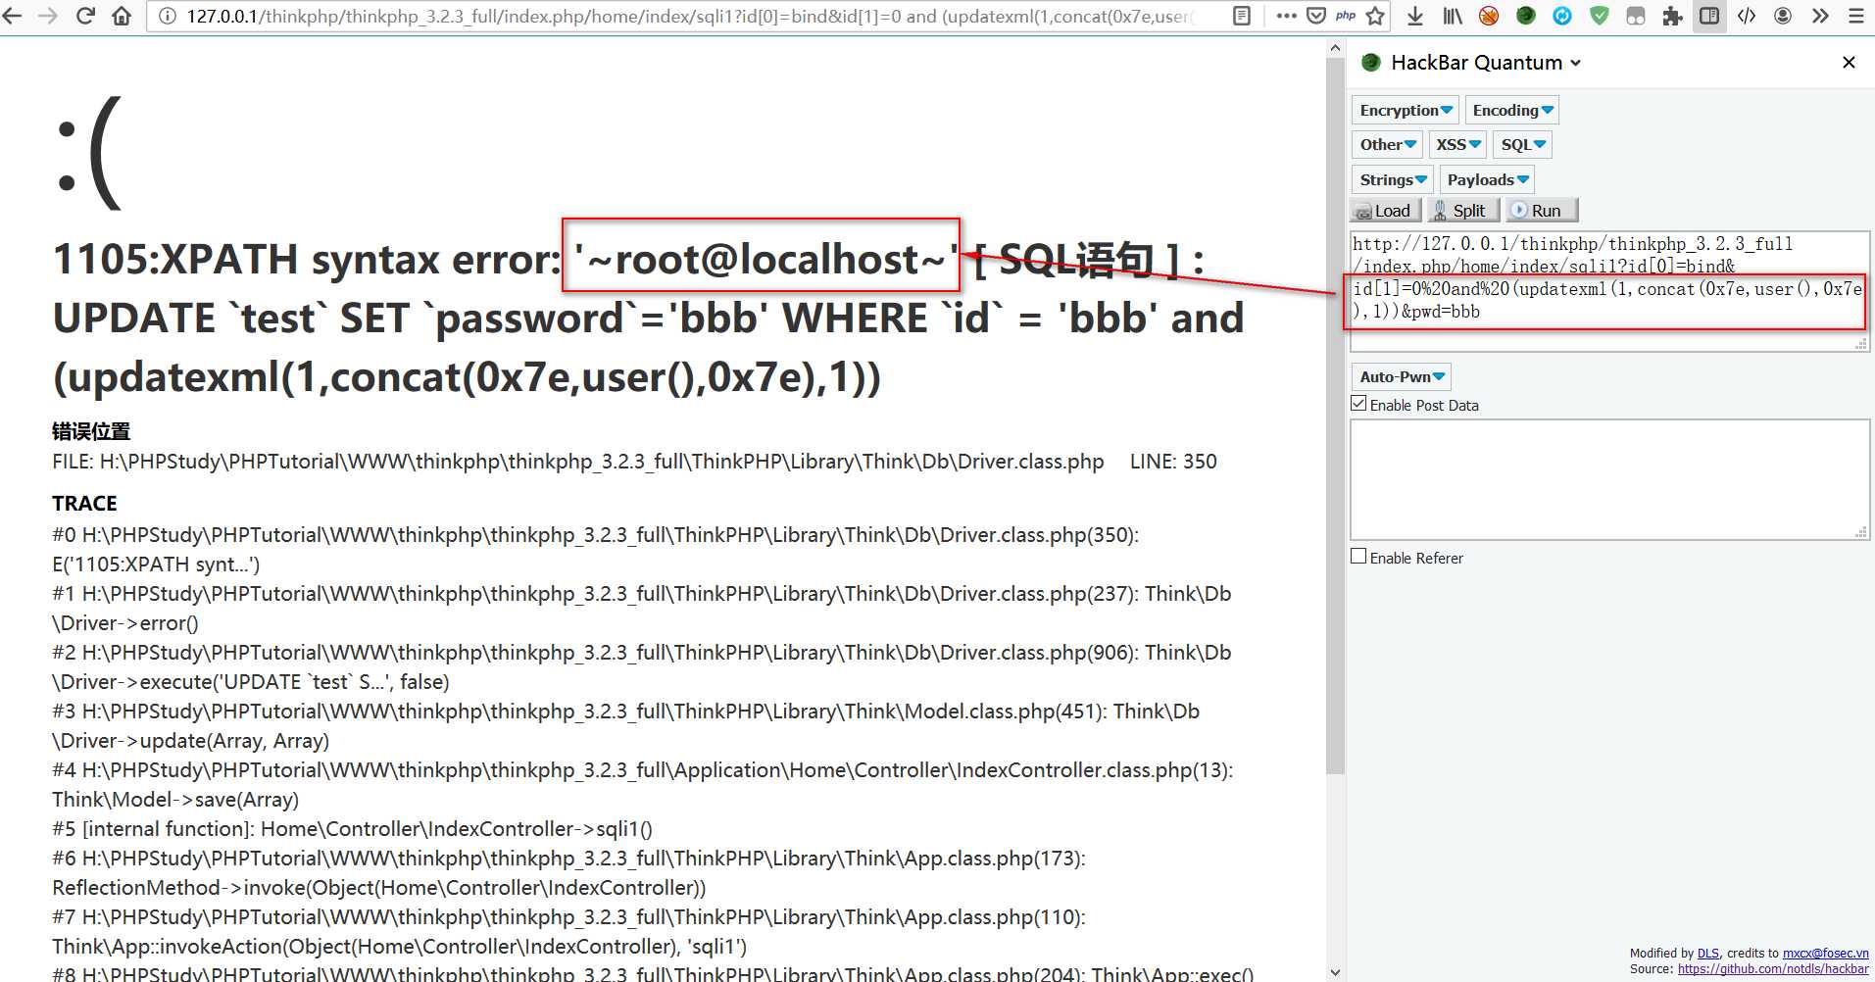Toggle reader view in address bar
This screenshot has height=982, width=1875.
click(1242, 16)
